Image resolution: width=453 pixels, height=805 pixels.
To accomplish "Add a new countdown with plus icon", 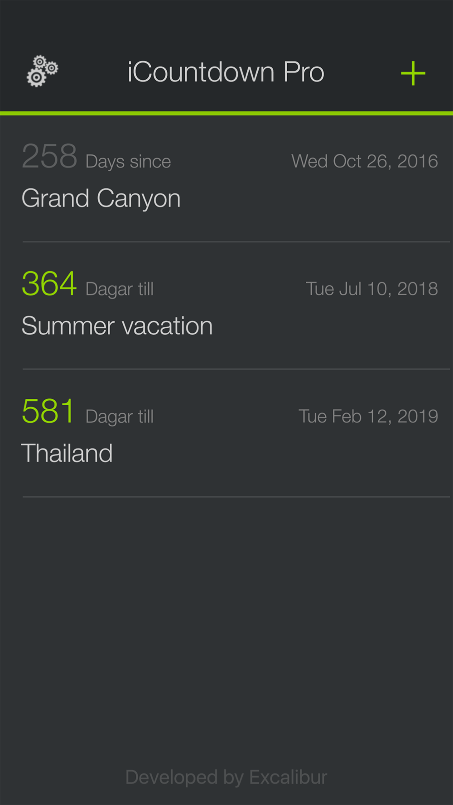I will (413, 73).
